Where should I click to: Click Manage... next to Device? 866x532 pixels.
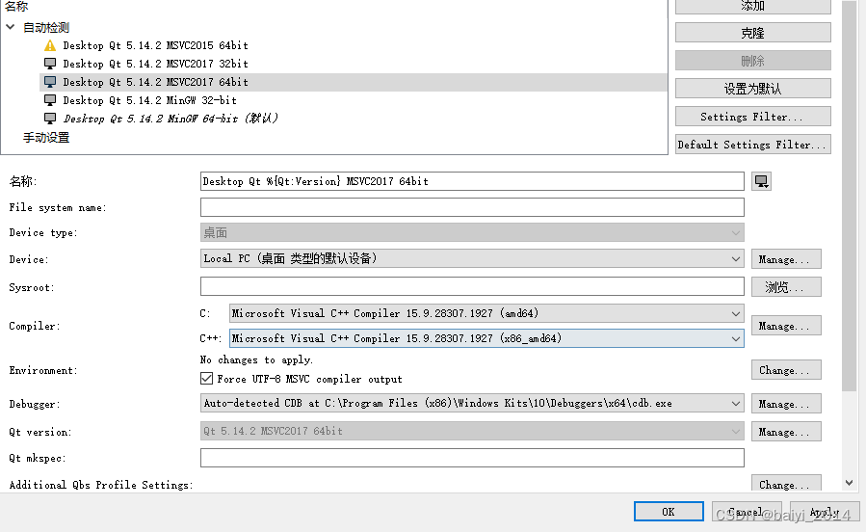pyautogui.click(x=786, y=259)
